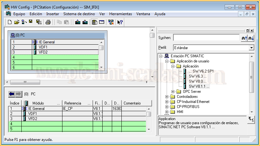This screenshot has width=260, height=146.
Task: Select SW V8.1.1 in catalog tree
Action: pos(199,86)
